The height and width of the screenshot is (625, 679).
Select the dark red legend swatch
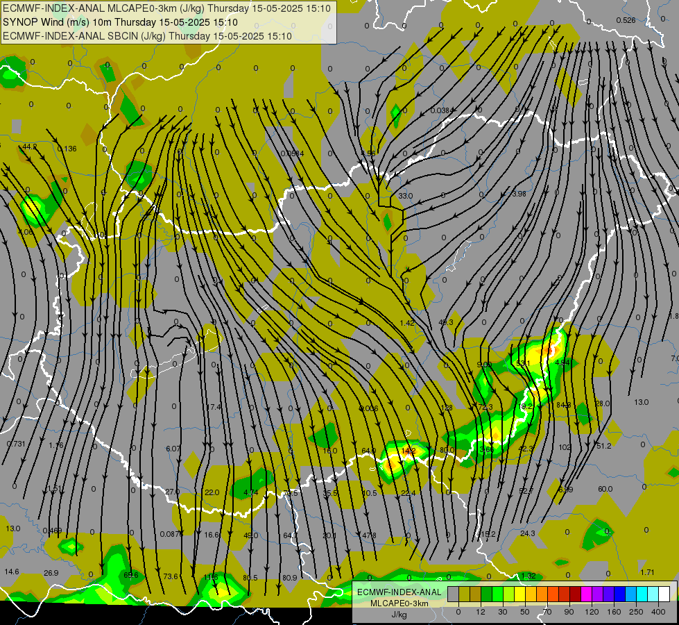[x=575, y=594]
